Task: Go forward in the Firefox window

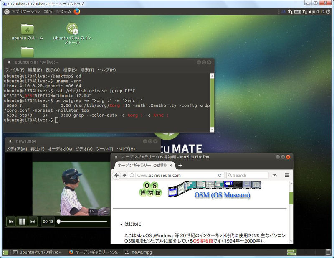Action: tap(124, 175)
